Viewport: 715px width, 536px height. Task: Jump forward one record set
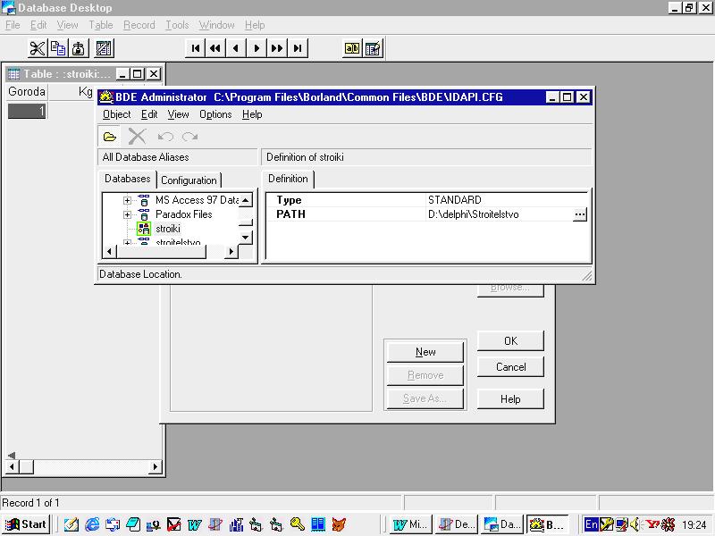pyautogui.click(x=277, y=48)
